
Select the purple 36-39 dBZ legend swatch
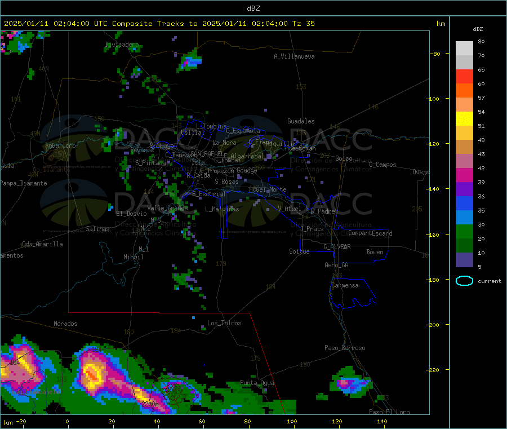464,189
